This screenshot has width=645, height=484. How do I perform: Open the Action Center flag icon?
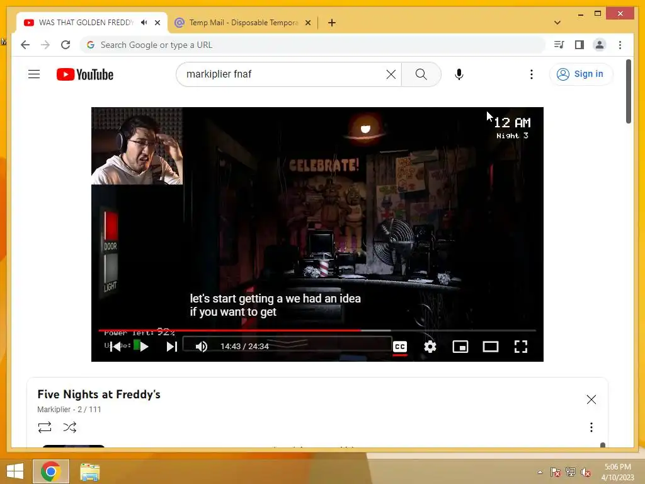(x=556, y=472)
